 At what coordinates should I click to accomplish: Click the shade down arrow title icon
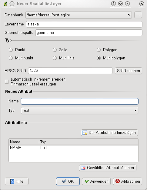tap(120, 4)
